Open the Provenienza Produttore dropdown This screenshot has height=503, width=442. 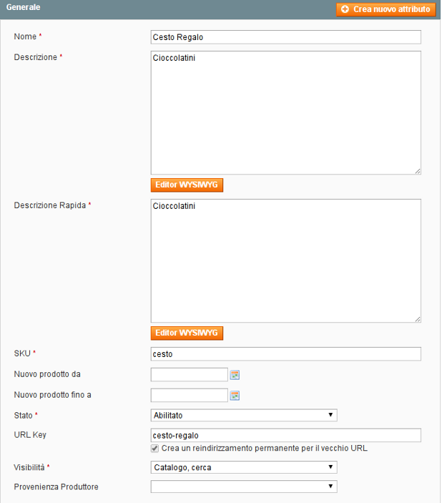tap(243, 487)
